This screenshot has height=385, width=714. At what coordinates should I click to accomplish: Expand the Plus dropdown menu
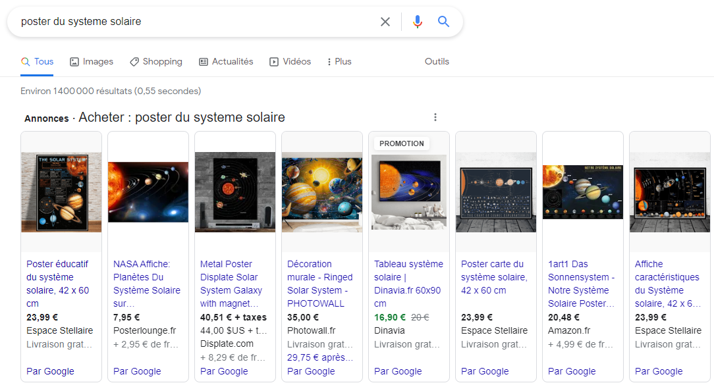click(x=339, y=62)
